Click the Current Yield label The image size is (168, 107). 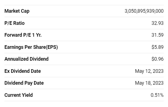[18, 95]
